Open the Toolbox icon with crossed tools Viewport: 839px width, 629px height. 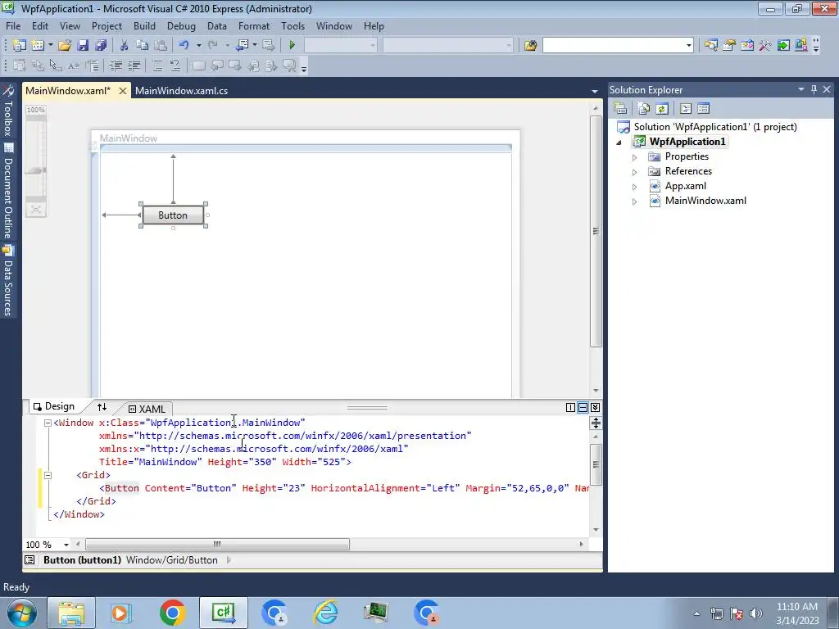click(x=765, y=46)
